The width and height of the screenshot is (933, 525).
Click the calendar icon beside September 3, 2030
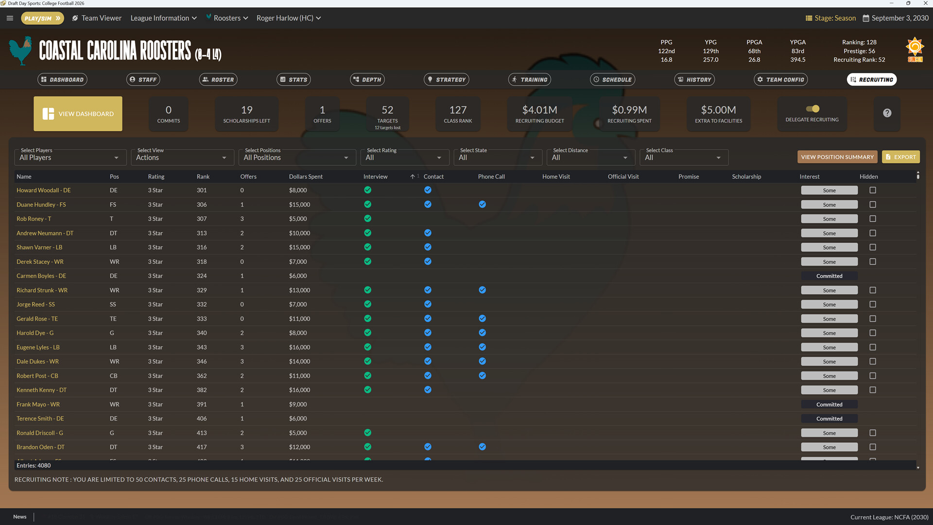pyautogui.click(x=865, y=18)
